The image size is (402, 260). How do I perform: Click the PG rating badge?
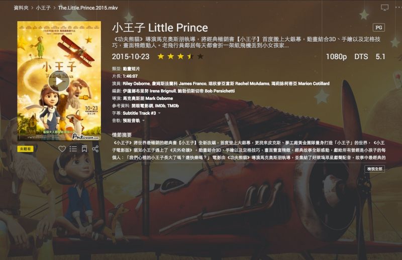(x=379, y=28)
